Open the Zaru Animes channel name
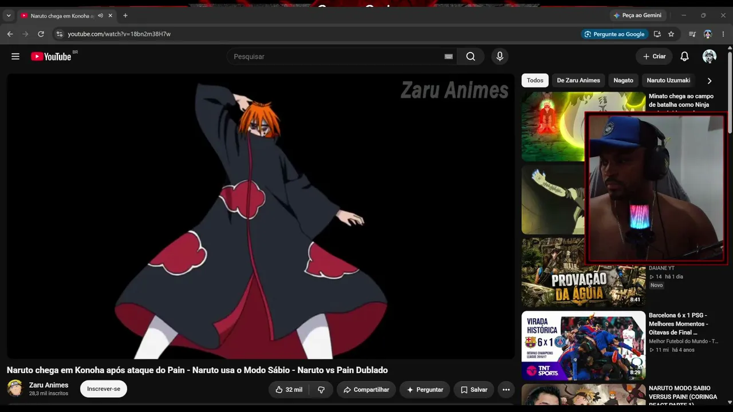 [49, 385]
